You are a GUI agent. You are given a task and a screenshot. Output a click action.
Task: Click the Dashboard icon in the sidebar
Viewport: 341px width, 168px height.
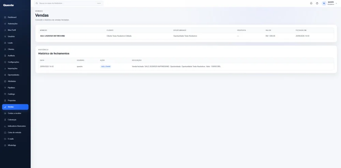tap(5, 17)
